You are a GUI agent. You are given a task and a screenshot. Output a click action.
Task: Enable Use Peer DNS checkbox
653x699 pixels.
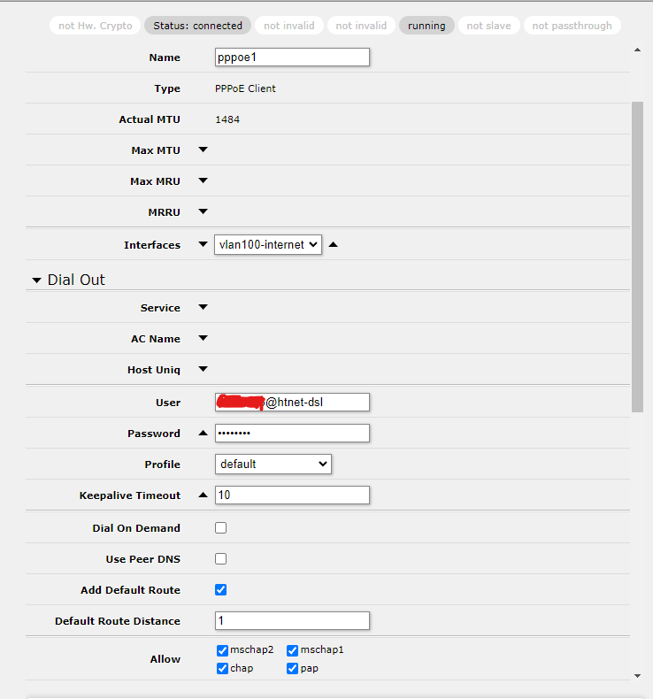221,559
